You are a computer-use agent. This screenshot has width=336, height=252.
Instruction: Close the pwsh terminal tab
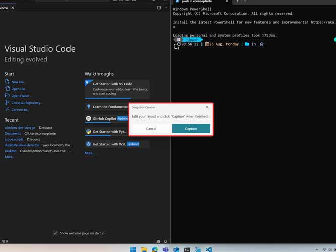click(227, 2)
